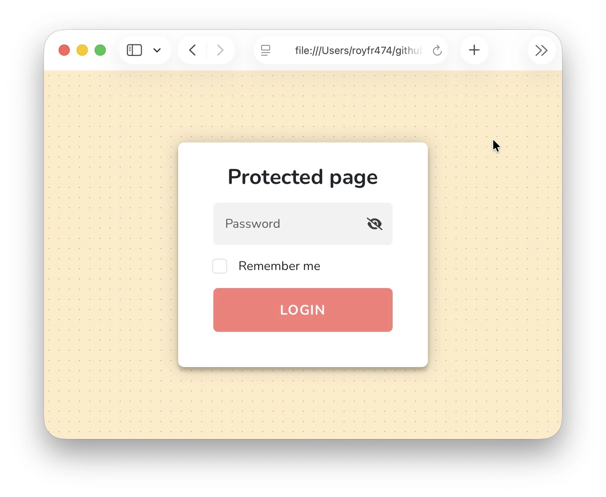This screenshot has width=606, height=497.
Task: Submit with the LOGIN button
Action: tap(303, 310)
